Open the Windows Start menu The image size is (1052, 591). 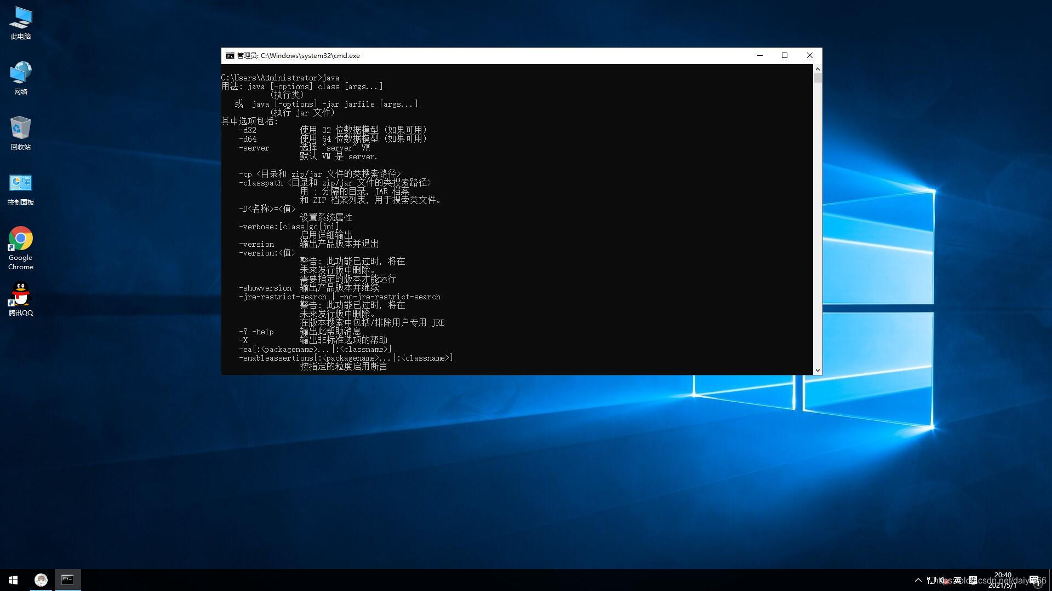pos(13,580)
